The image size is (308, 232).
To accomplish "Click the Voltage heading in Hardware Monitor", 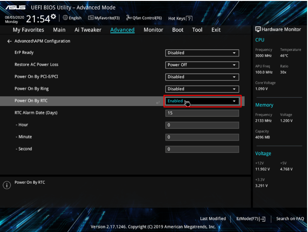I will click(x=263, y=153).
